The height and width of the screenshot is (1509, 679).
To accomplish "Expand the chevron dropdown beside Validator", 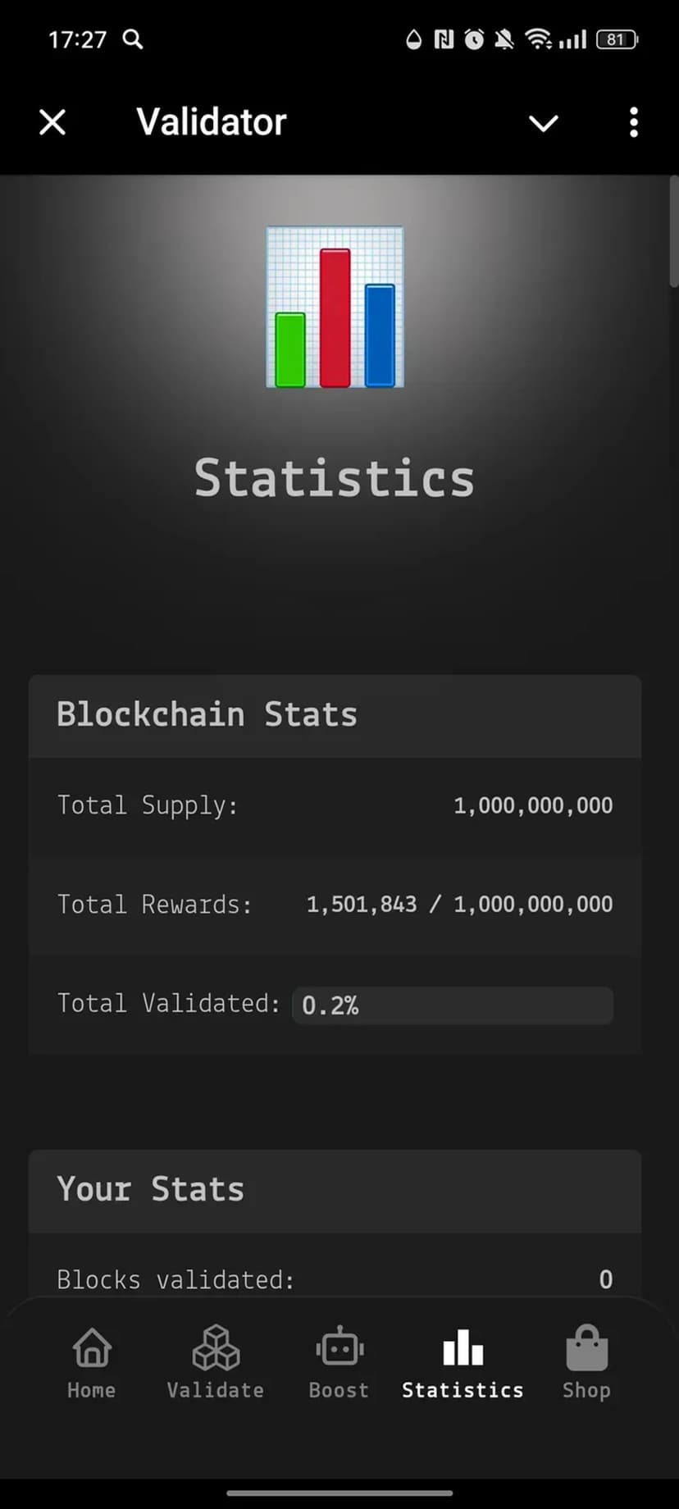I will click(x=543, y=123).
